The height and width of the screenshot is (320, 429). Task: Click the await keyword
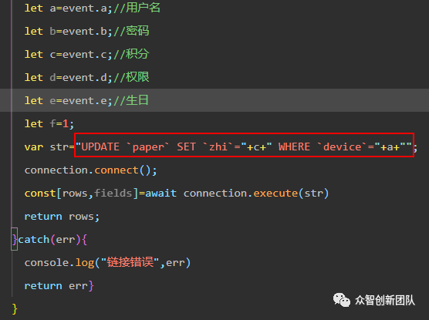click(160, 193)
